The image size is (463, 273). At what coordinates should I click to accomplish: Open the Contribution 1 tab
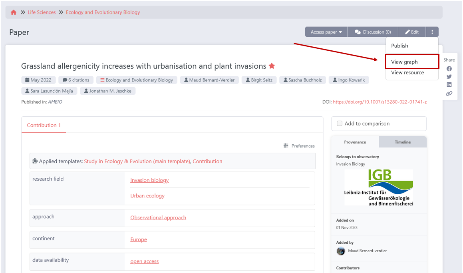click(x=44, y=125)
